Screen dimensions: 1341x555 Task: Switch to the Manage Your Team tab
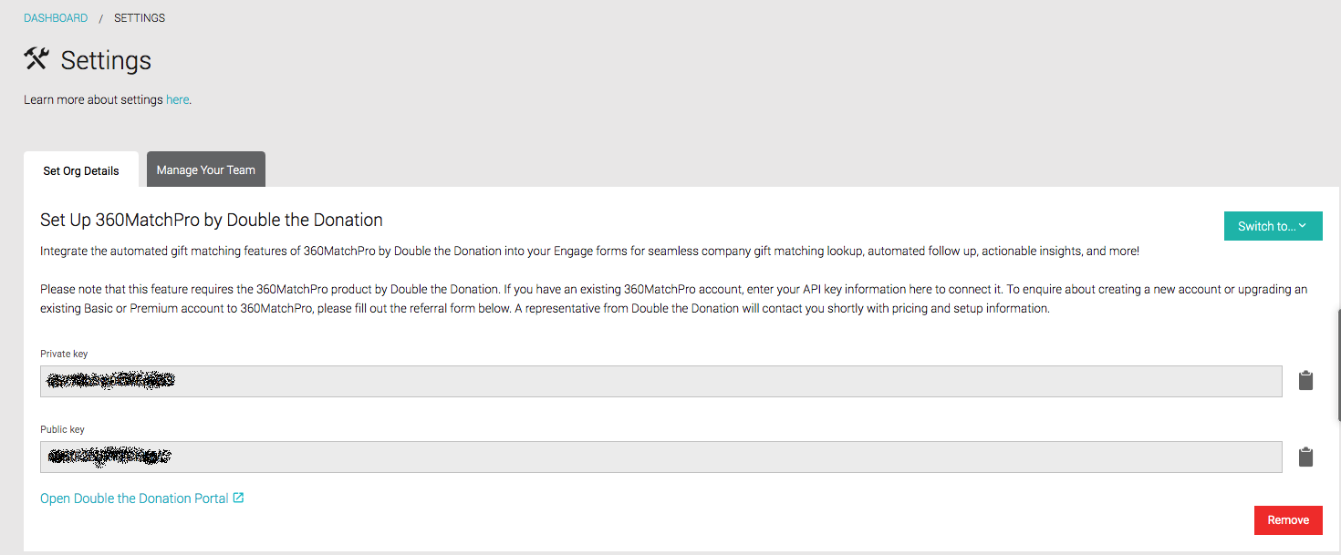pyautogui.click(x=205, y=170)
